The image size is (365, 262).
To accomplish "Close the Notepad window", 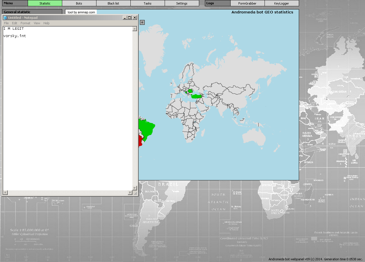I will [x=135, y=18].
